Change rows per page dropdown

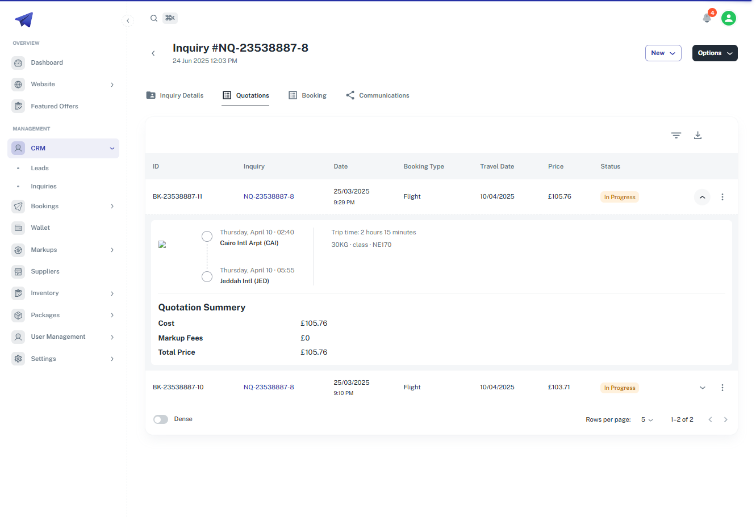pos(647,419)
